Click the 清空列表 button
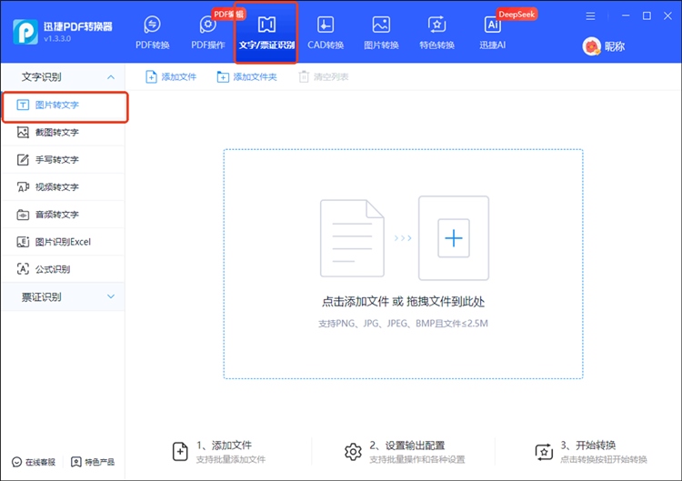The image size is (682, 481). 323,77
